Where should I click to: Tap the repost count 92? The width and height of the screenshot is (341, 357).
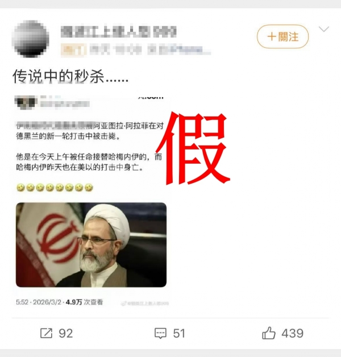[66, 334]
